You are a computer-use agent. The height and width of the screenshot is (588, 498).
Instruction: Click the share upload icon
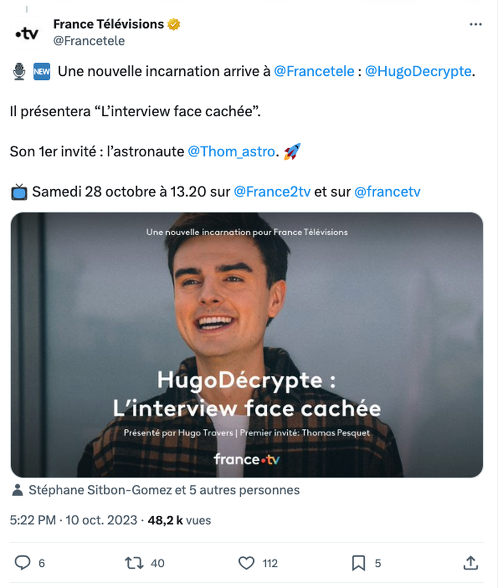[x=470, y=563]
